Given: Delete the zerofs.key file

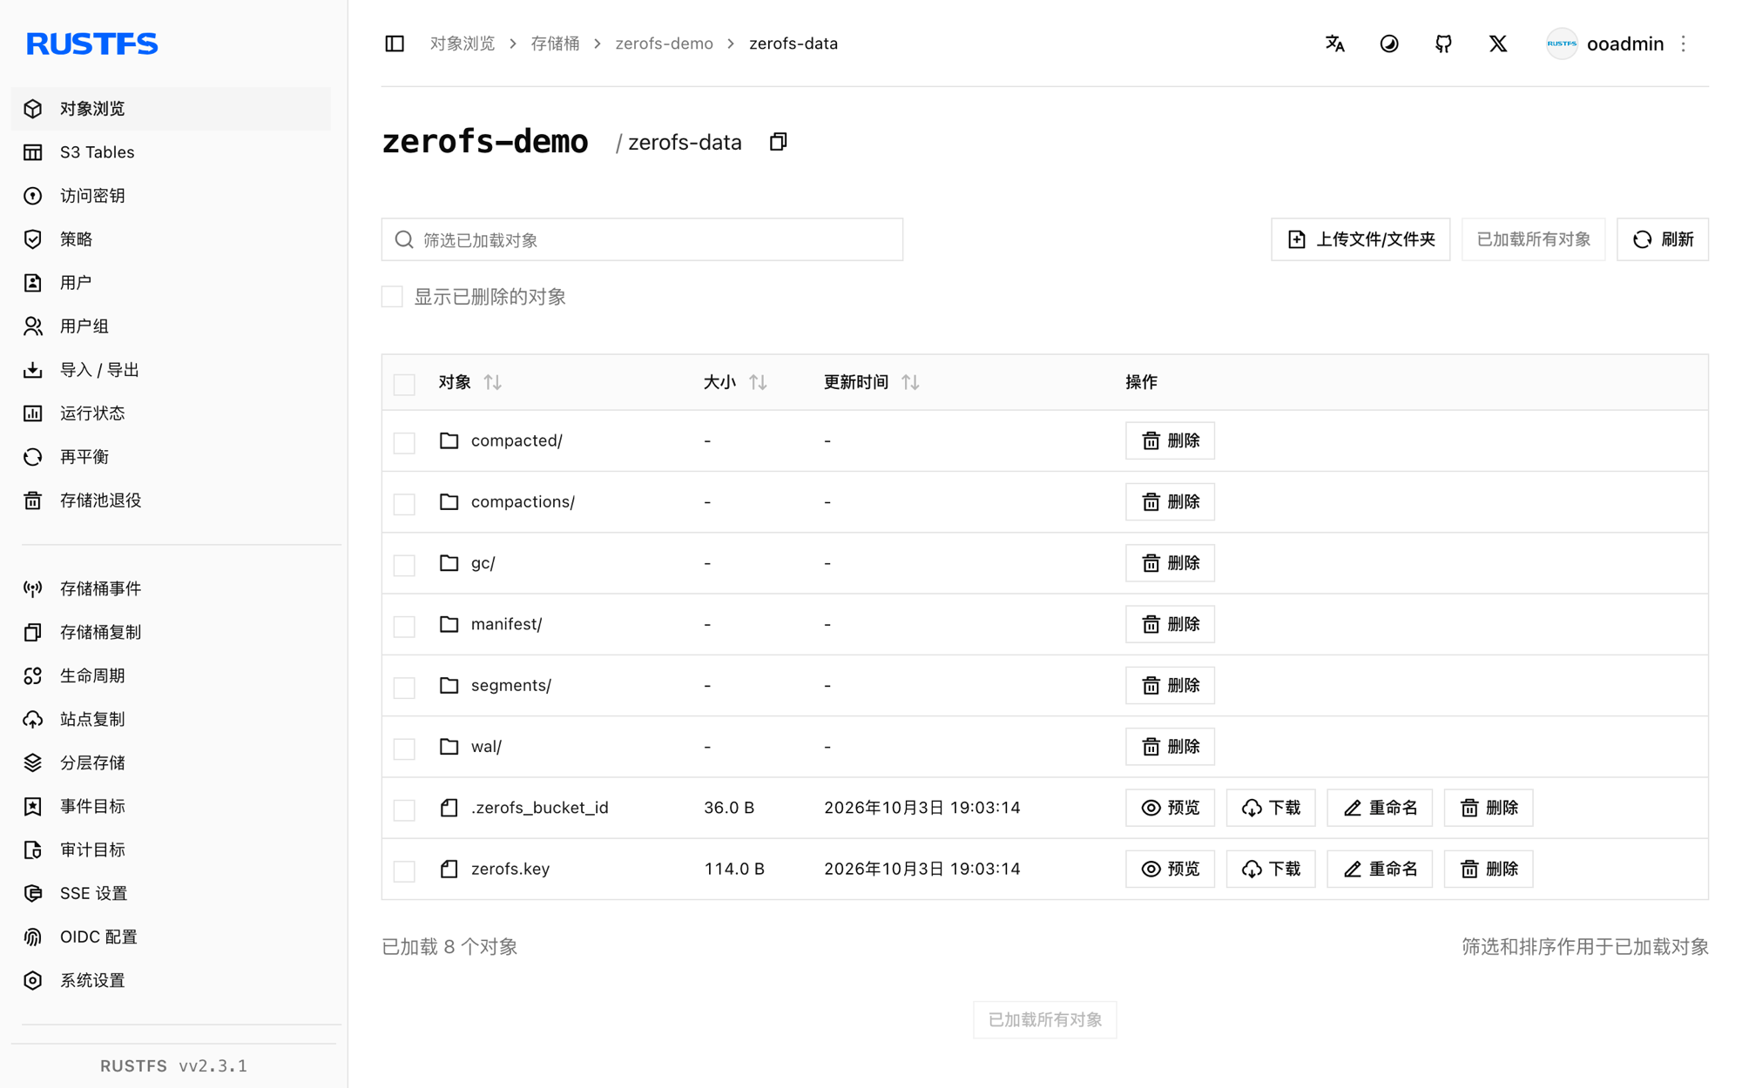Looking at the screenshot, I should tap(1489, 869).
